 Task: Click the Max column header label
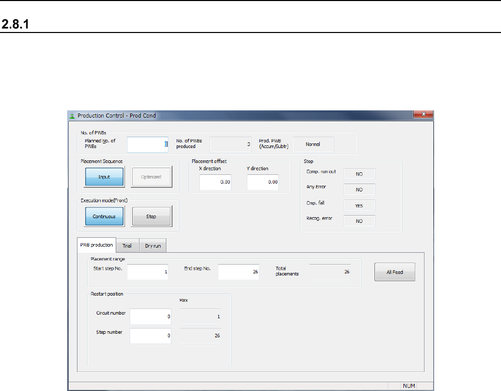pyautogui.click(x=184, y=300)
